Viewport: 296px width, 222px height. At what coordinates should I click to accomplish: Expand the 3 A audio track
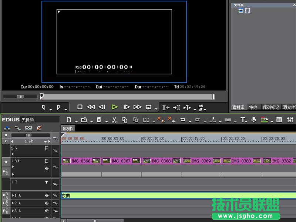[x=13, y=211]
